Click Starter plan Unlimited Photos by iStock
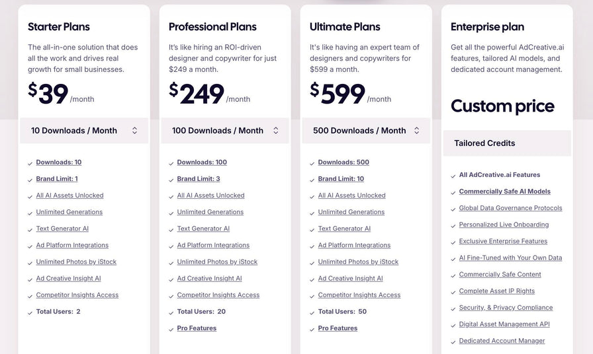 [76, 262]
